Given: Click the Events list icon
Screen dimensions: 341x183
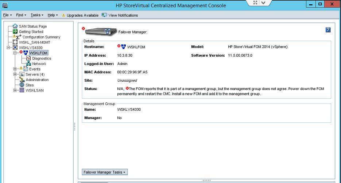Looking at the screenshot, I should click(x=26, y=69).
